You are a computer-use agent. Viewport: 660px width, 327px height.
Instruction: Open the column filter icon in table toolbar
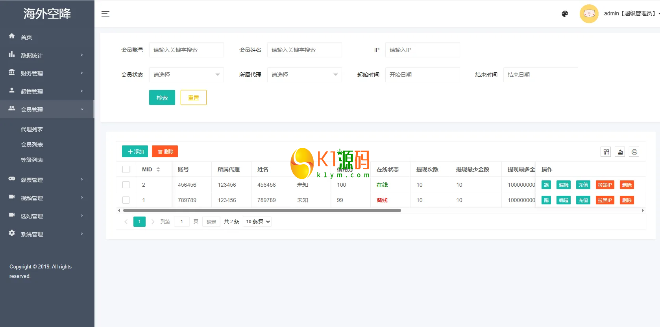pyautogui.click(x=606, y=152)
